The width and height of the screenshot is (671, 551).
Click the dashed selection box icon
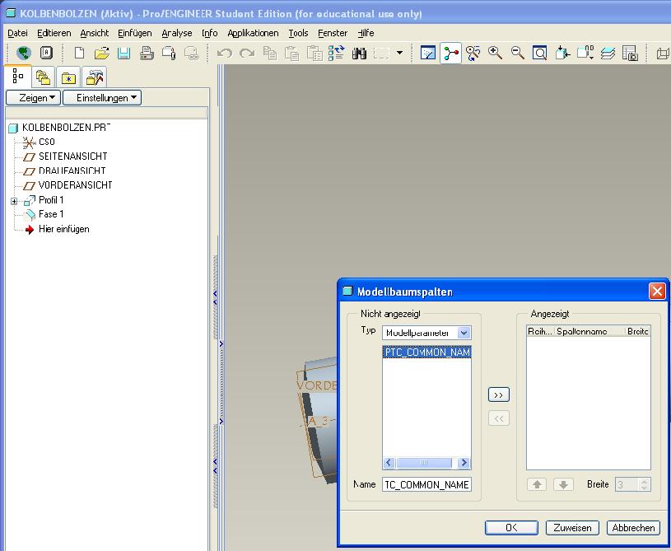tap(381, 53)
